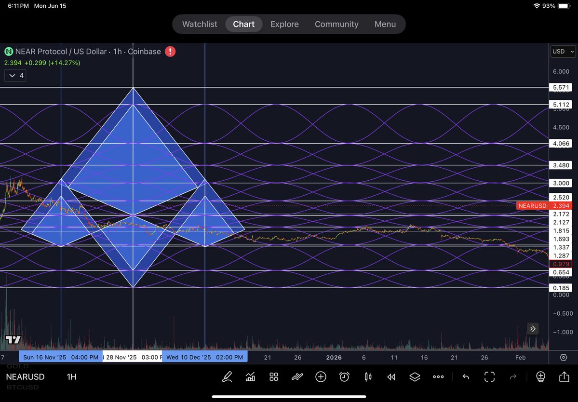
Task: Open the candlestick chart type icon
Action: click(368, 376)
